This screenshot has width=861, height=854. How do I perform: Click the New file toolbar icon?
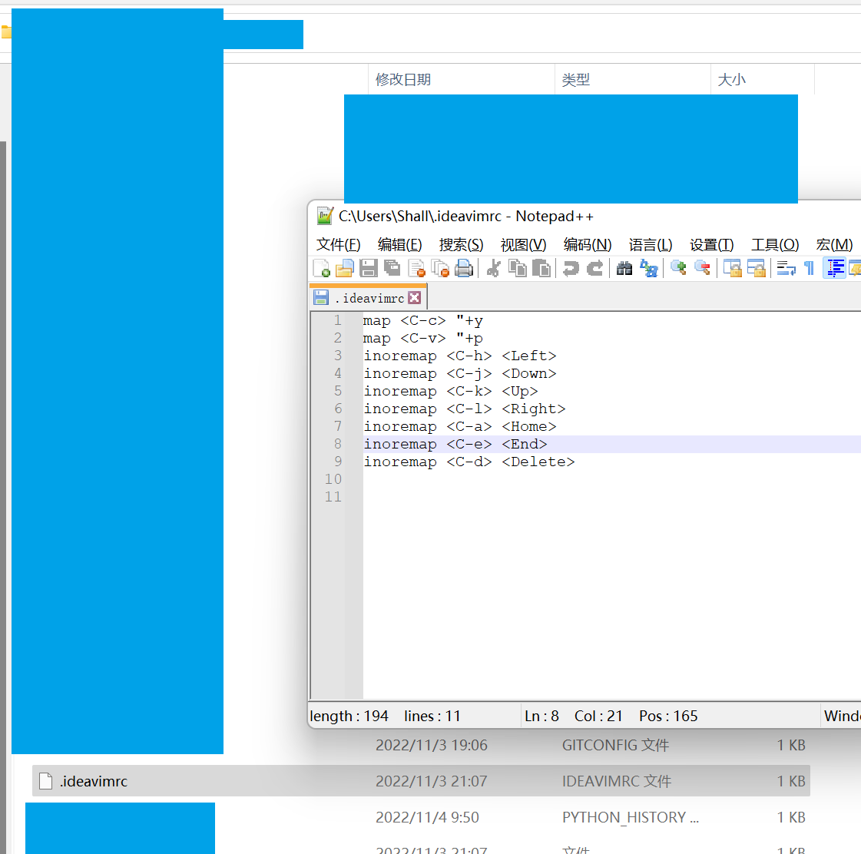322,268
